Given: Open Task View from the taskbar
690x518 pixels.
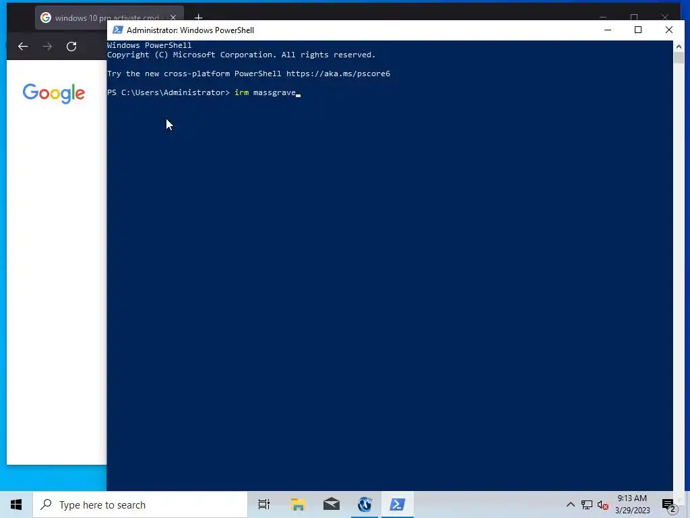Looking at the screenshot, I should [x=264, y=505].
